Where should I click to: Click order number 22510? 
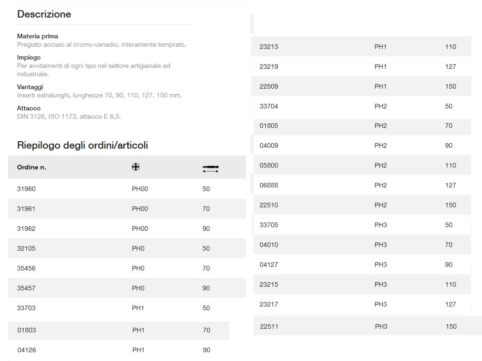(269, 205)
